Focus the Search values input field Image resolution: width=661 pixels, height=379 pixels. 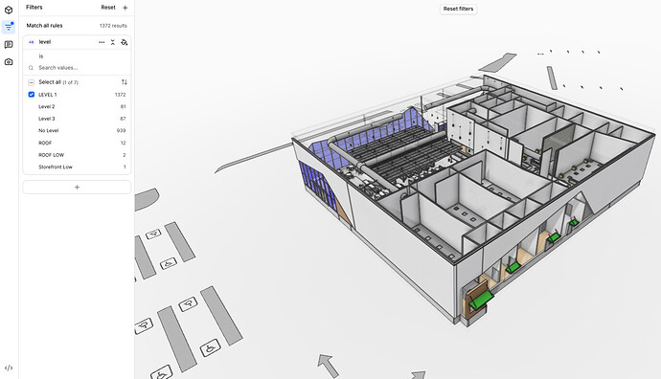coord(77,68)
